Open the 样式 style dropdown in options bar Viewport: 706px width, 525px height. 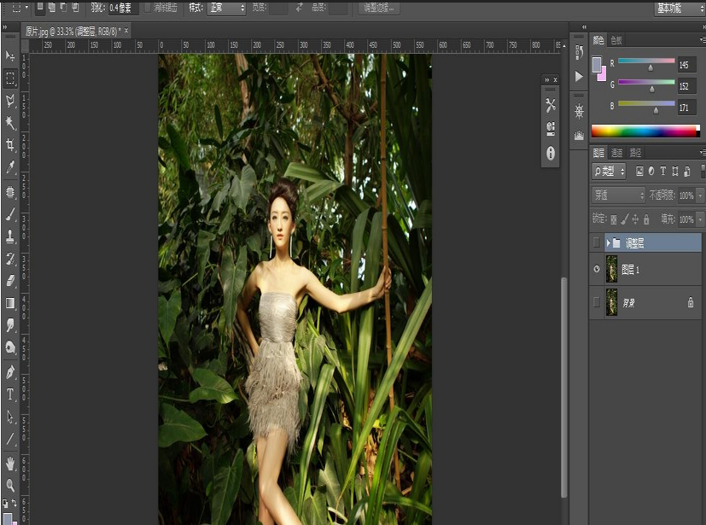pyautogui.click(x=226, y=8)
